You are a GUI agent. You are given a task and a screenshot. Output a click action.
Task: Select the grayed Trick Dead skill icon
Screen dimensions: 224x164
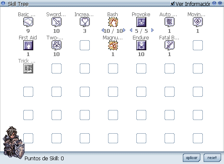(28, 69)
